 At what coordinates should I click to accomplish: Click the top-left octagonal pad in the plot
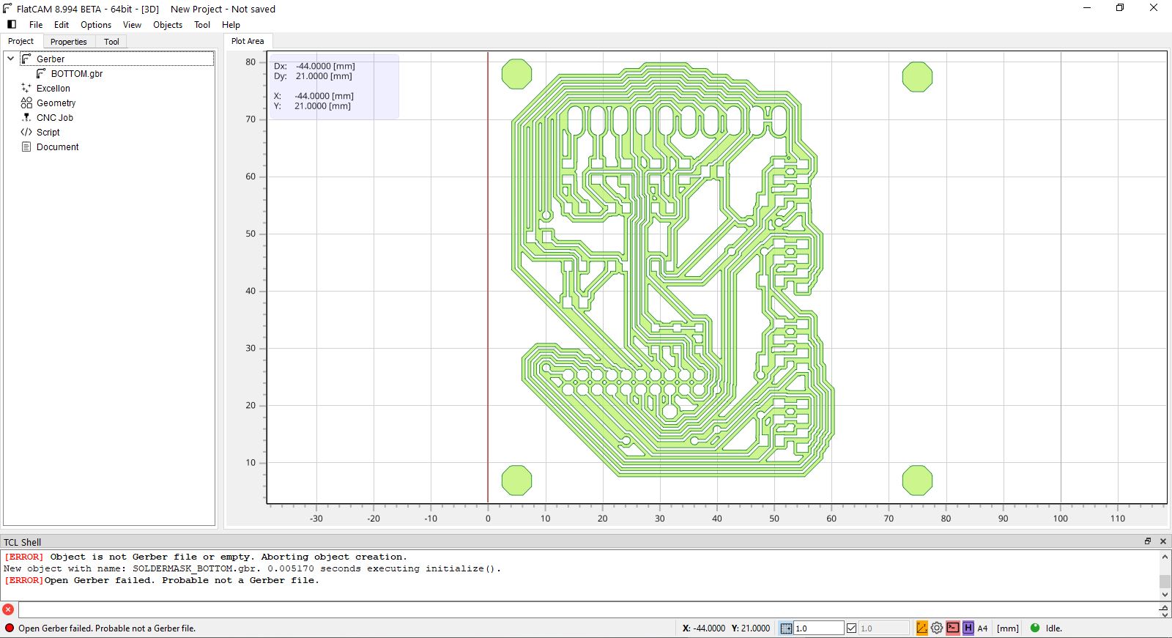tap(516, 74)
